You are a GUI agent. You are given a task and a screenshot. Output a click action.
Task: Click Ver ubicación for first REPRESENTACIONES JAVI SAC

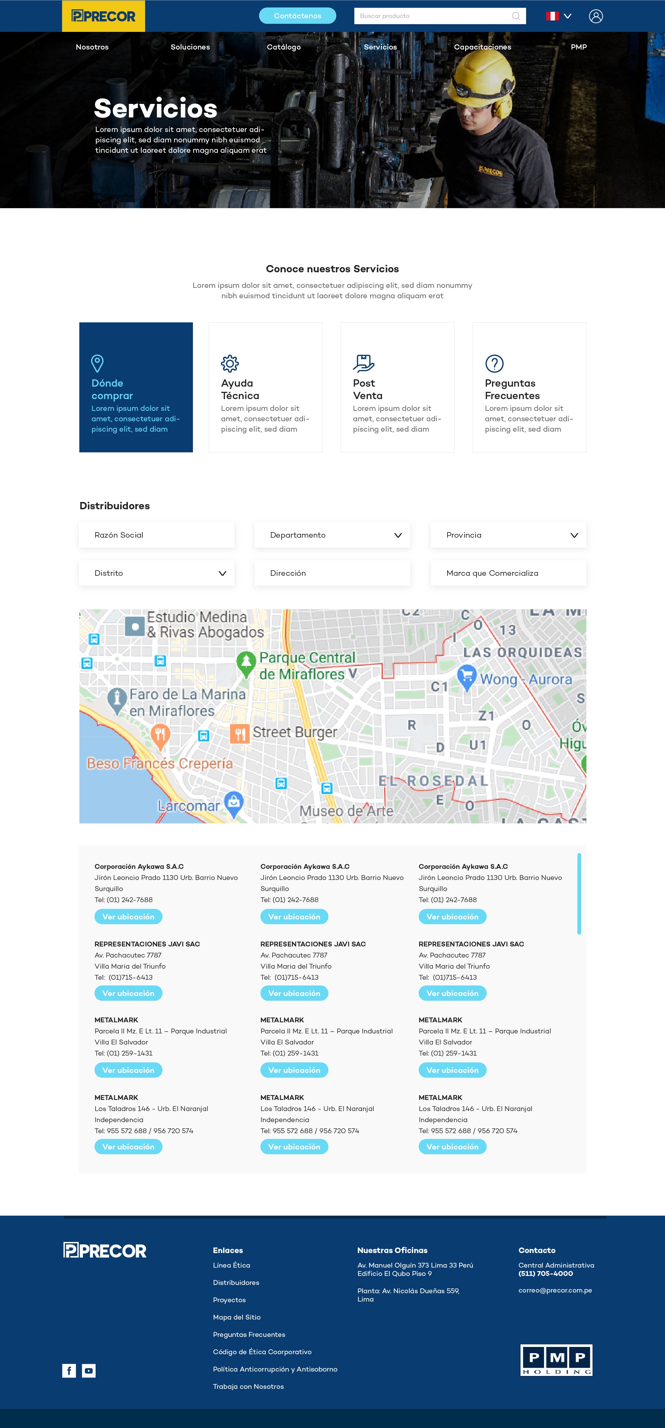tap(128, 993)
